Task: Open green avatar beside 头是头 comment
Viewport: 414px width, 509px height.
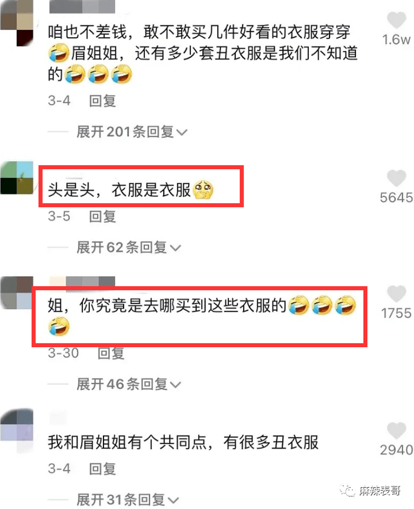Action: tap(17, 178)
